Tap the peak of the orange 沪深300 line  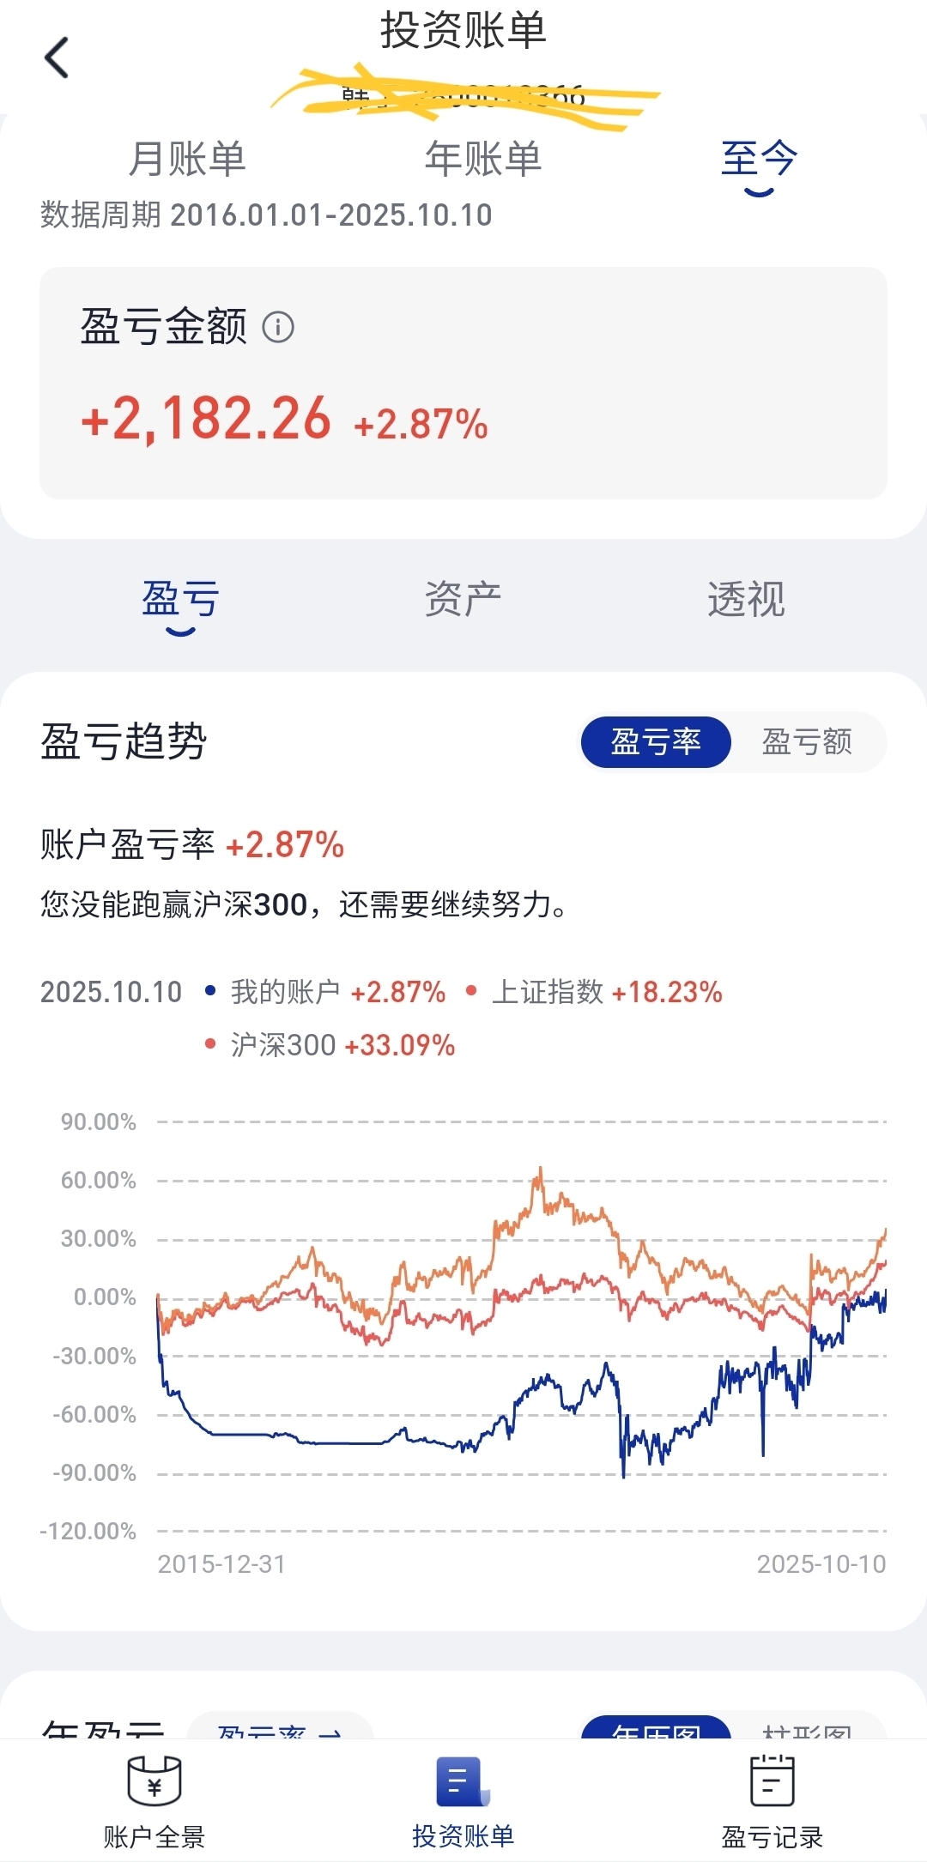click(x=540, y=1169)
